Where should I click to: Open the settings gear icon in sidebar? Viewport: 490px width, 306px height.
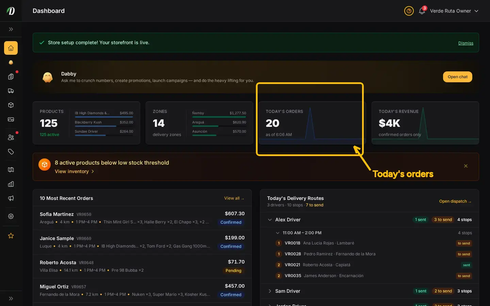(11, 216)
